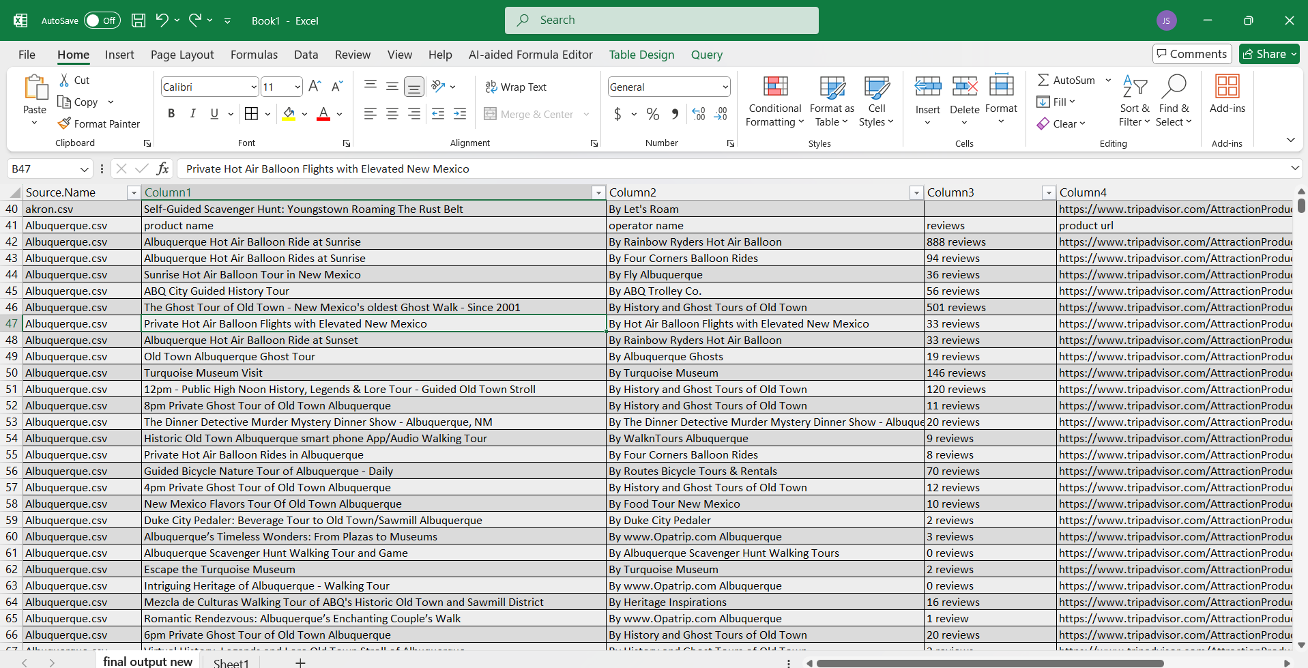Image resolution: width=1308 pixels, height=668 pixels.
Task: Click the Undo arrow icon
Action: (x=162, y=20)
